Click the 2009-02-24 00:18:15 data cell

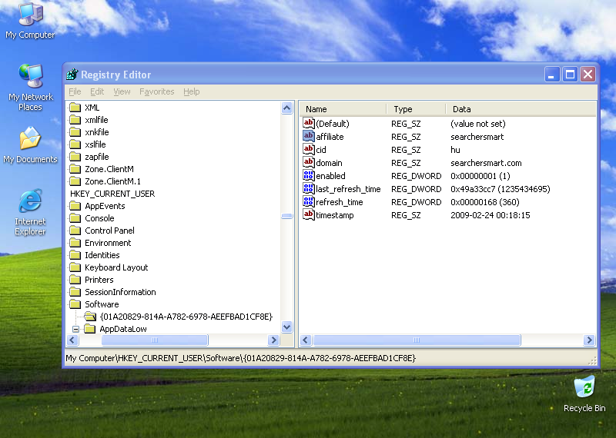coord(490,215)
